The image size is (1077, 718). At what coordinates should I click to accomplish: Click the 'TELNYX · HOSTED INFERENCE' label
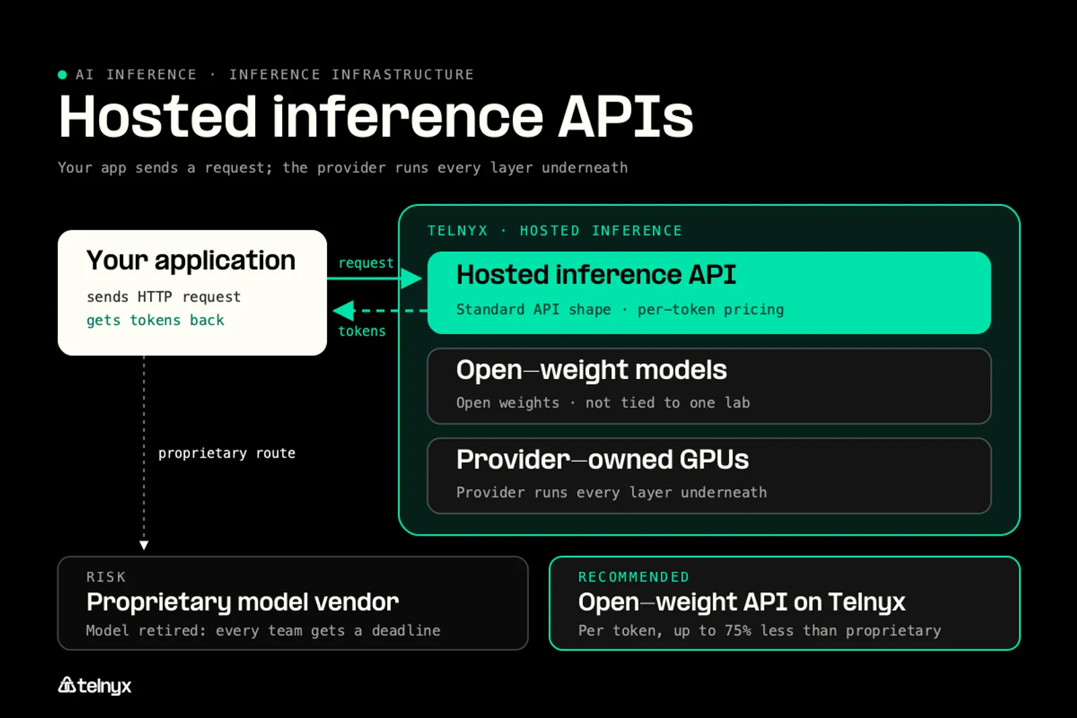pos(555,231)
